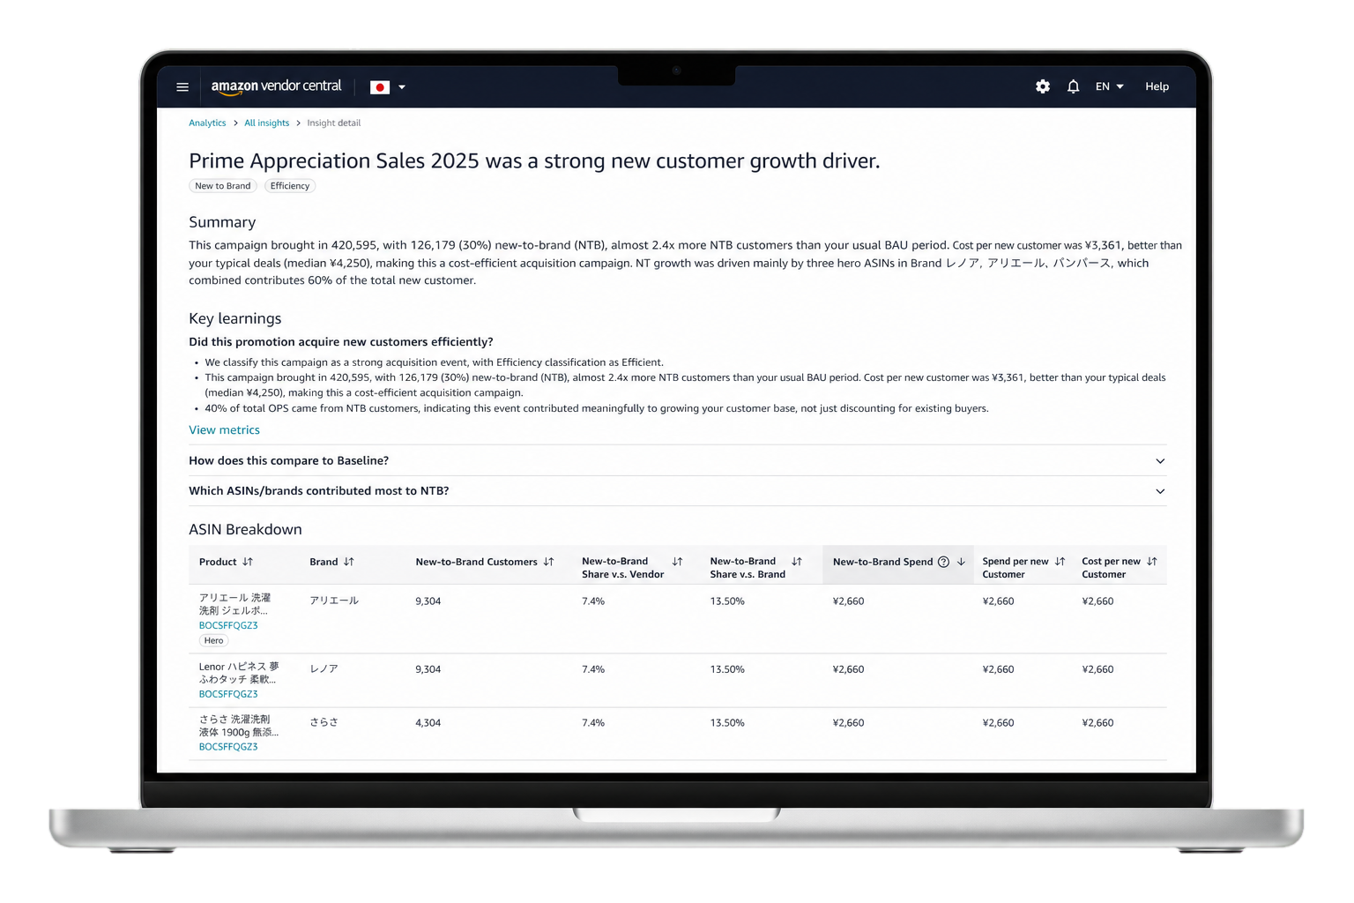Click the ASIN Breakdown heading
Screen dimensions: 1354x903
245,529
